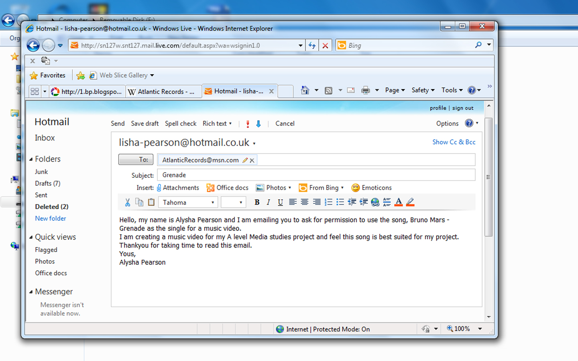Collapse the Quick views section
The width and height of the screenshot is (578, 361).
pos(31,237)
